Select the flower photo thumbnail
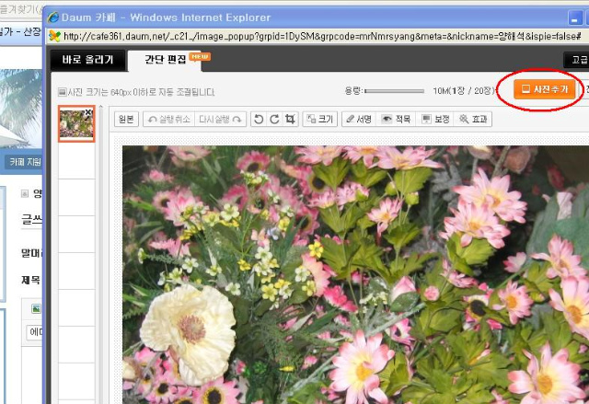The image size is (589, 404). 76,124
